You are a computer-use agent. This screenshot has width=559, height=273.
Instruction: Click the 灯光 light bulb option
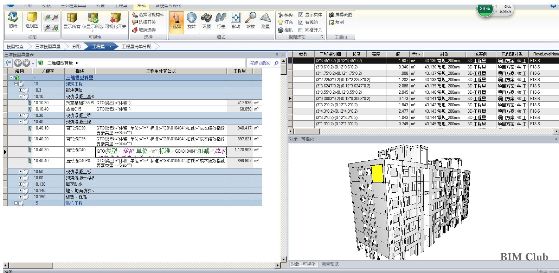point(285,22)
